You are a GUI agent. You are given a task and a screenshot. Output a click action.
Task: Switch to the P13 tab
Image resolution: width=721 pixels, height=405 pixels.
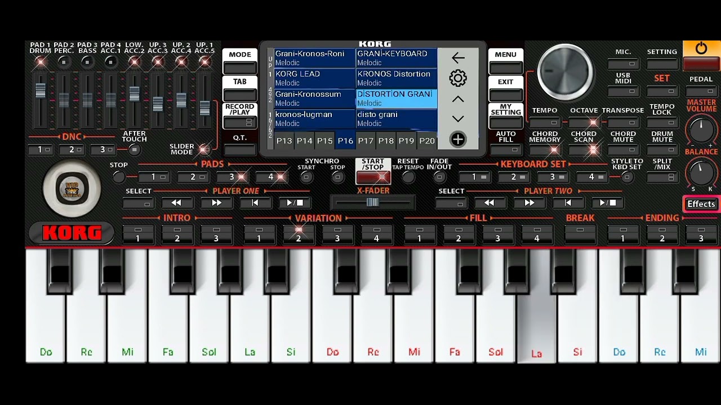(x=284, y=141)
